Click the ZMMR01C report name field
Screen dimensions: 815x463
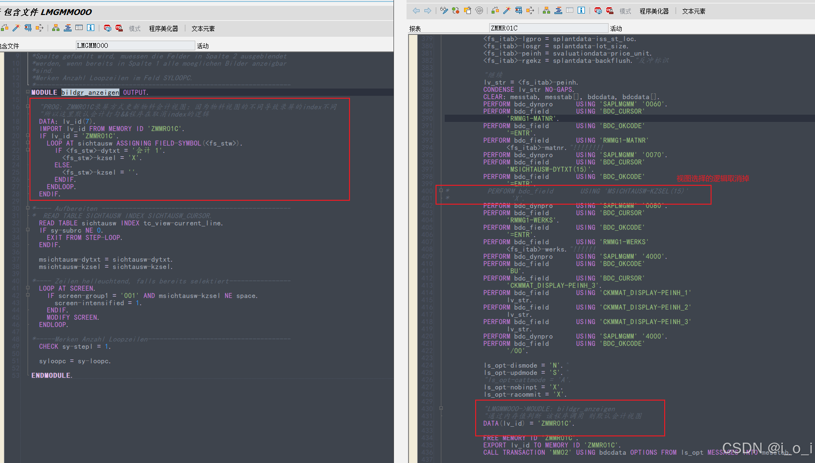pyautogui.click(x=549, y=28)
